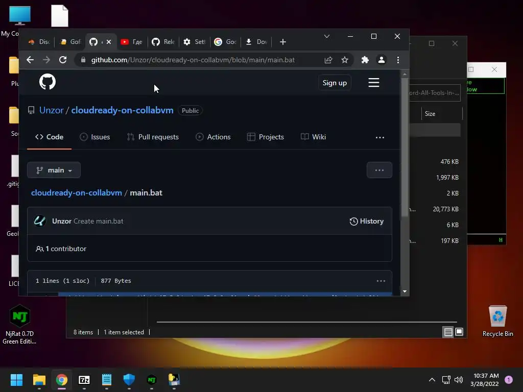Click the Sign up button
This screenshot has width=523, height=392.
coord(335,83)
